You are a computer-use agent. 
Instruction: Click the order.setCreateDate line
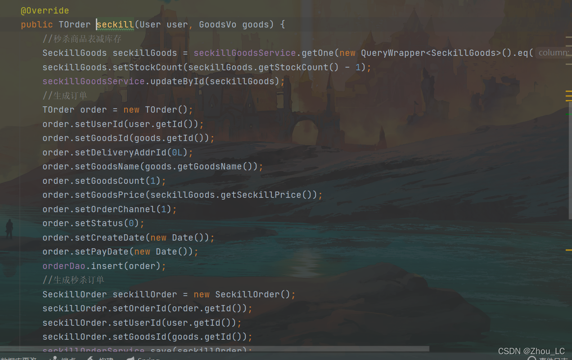tap(129, 237)
